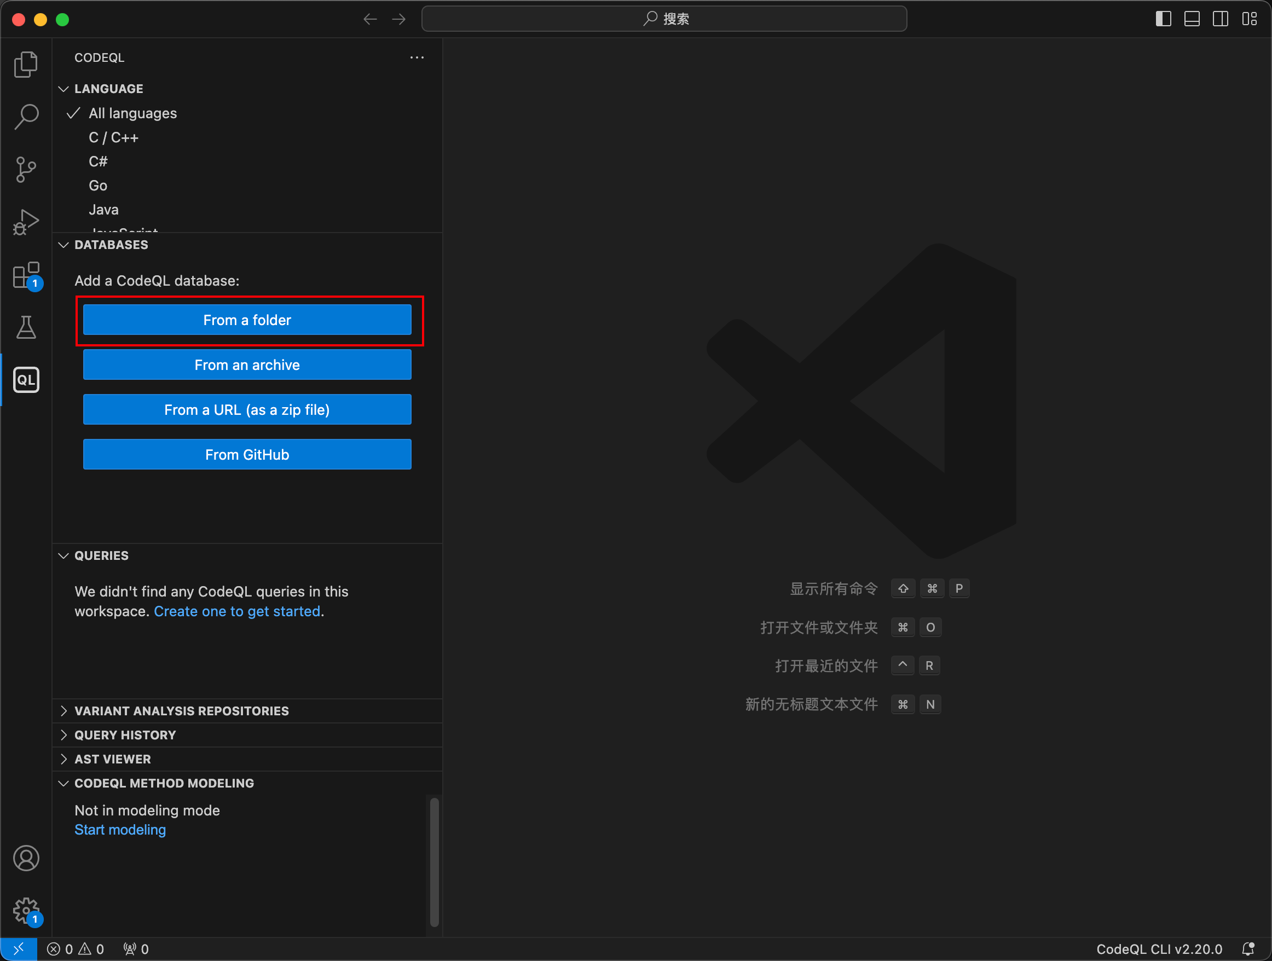The width and height of the screenshot is (1272, 961).
Task: Click the CodeQL QL activity icon
Action: tap(26, 380)
